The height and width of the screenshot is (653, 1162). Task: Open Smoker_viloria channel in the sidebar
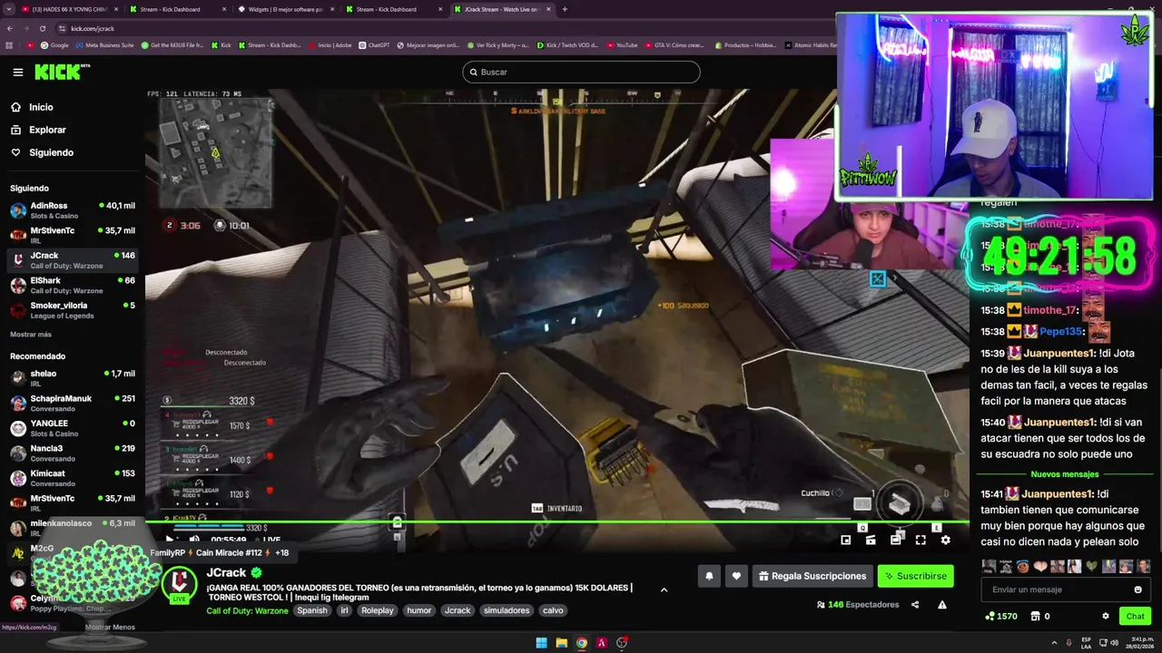tap(72, 310)
